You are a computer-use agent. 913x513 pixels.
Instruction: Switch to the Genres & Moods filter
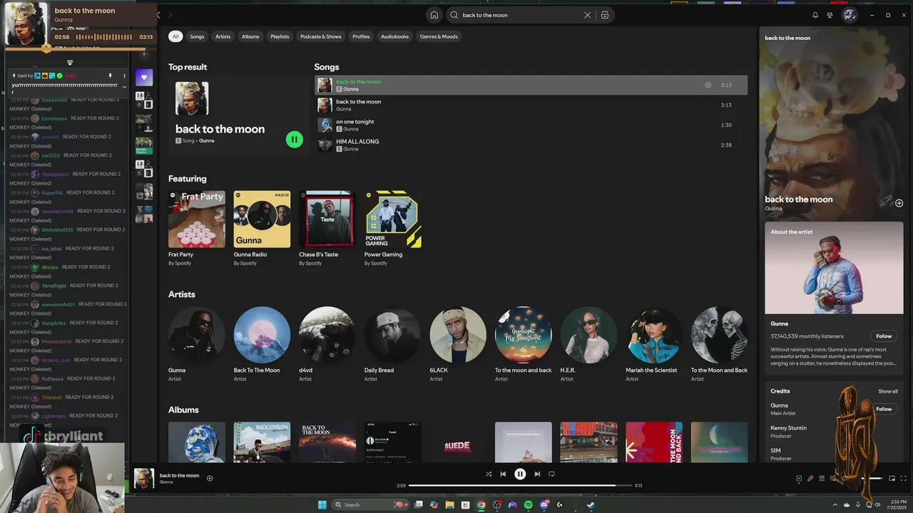(439, 36)
